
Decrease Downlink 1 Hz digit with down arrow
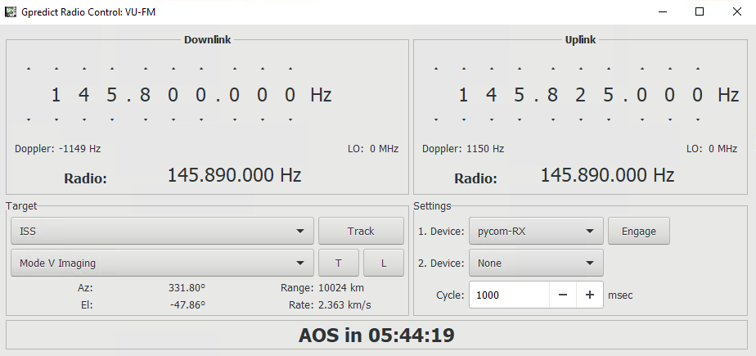[x=290, y=119]
